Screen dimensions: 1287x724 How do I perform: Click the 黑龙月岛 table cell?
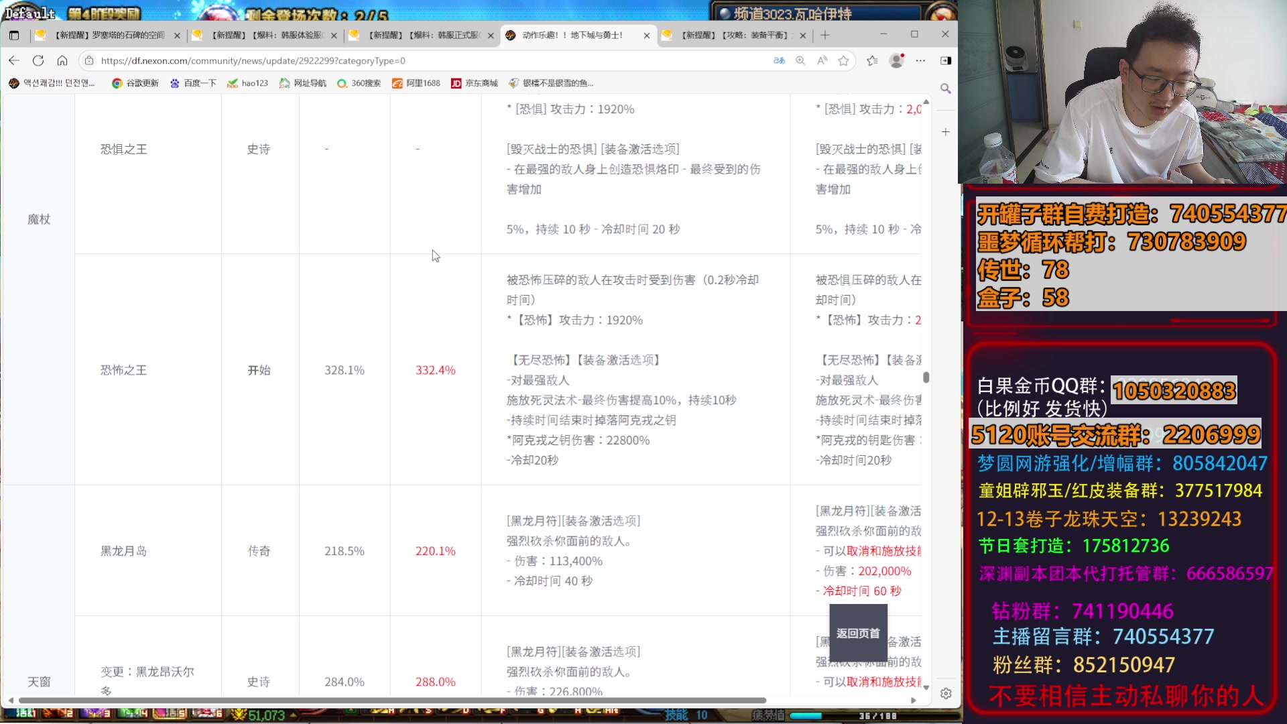point(123,551)
